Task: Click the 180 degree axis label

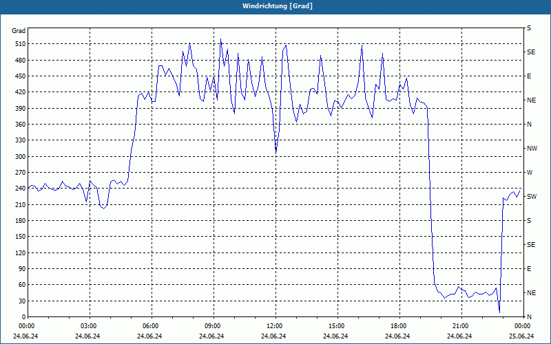Action: pos(19,221)
